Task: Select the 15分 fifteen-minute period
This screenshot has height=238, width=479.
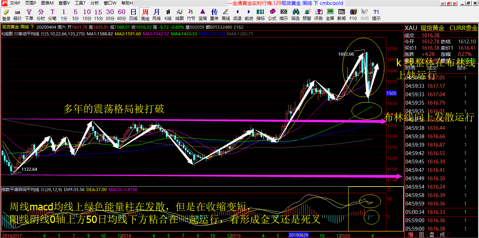Action: pos(99,15)
